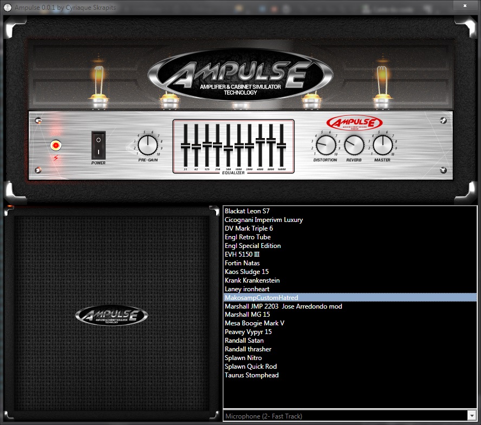
Task: Click the 4000 Hz equalizer slider handle
Action: [260, 140]
